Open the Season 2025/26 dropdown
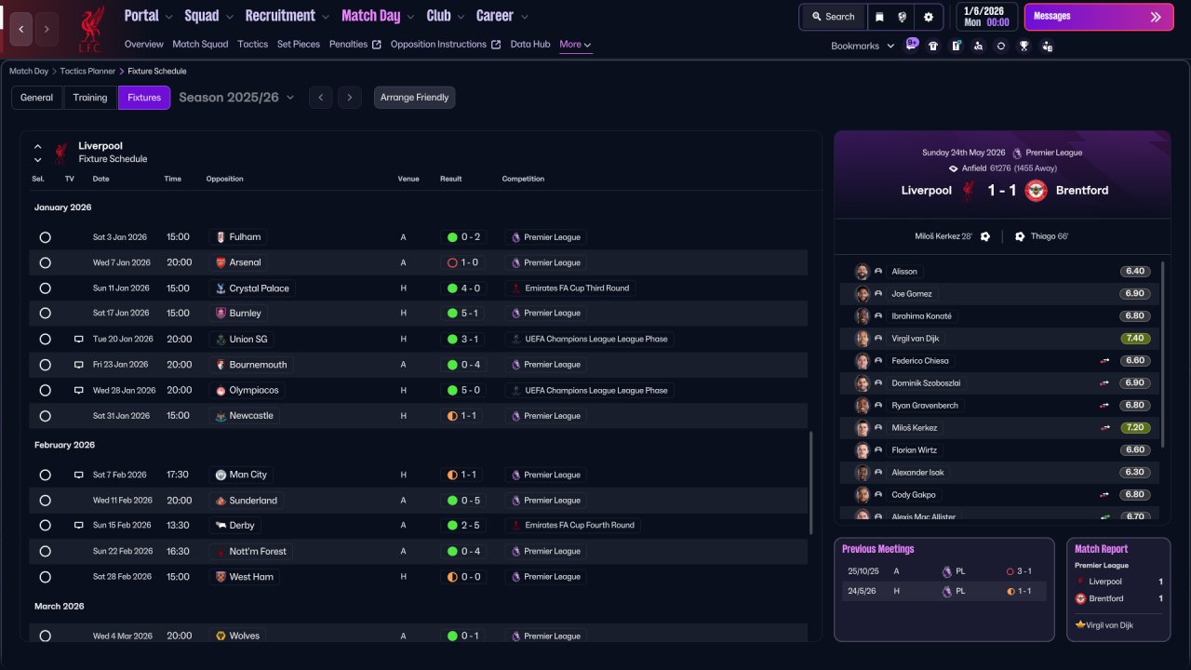The image size is (1191, 670). click(x=236, y=98)
